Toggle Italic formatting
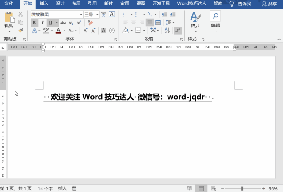 tap(42, 23)
